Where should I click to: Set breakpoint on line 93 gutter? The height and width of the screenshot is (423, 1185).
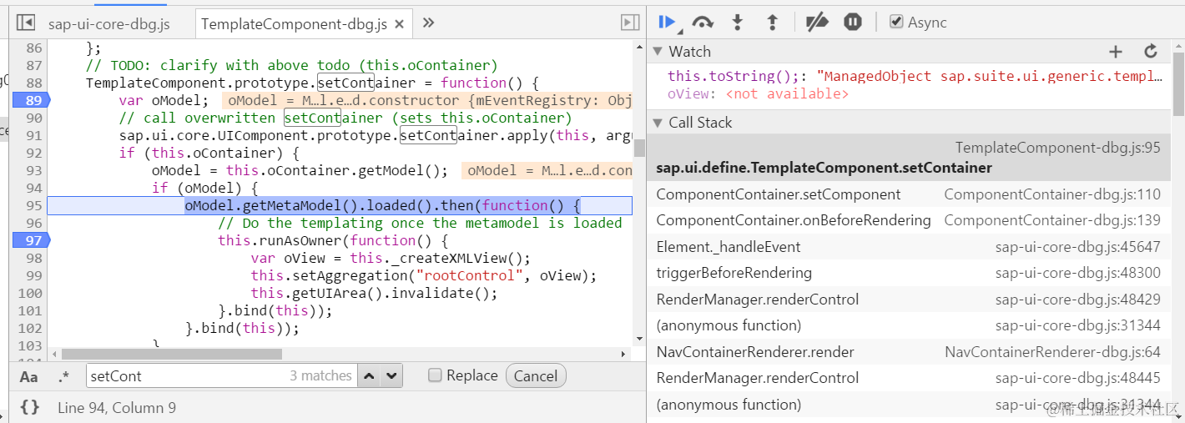pos(32,170)
